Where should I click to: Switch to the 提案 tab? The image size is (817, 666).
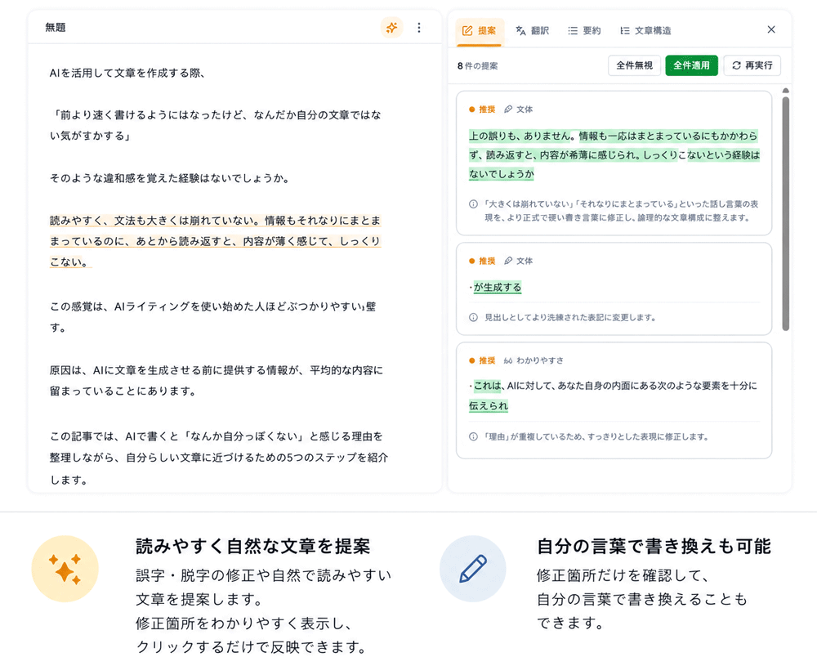click(480, 31)
